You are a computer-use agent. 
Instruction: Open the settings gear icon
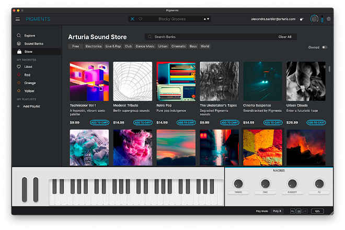[x=328, y=19]
